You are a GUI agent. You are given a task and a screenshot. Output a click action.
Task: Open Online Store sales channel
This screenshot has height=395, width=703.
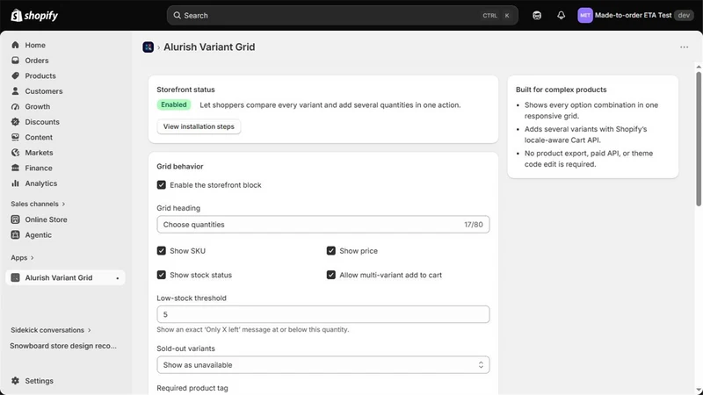(x=65, y=219)
